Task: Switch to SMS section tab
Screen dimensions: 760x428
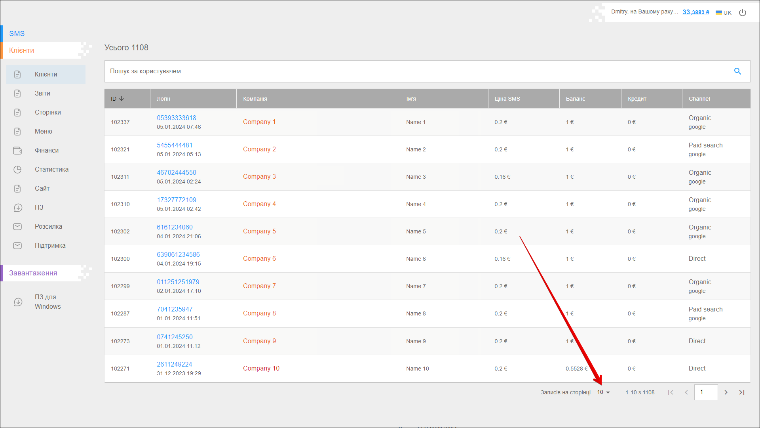Action: (x=17, y=34)
